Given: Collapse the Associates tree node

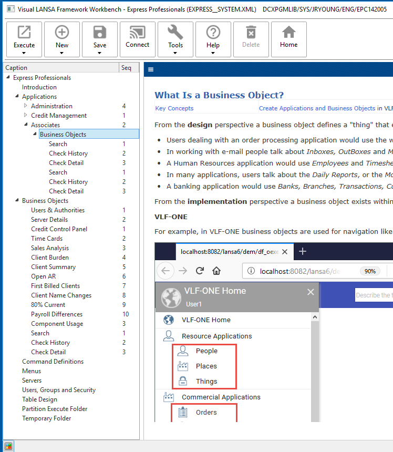Looking at the screenshot, I should [26, 125].
